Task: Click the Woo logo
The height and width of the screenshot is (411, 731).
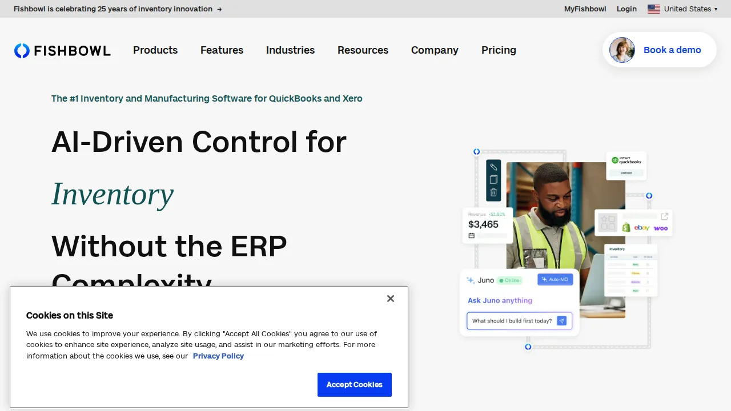Action: [x=661, y=228]
